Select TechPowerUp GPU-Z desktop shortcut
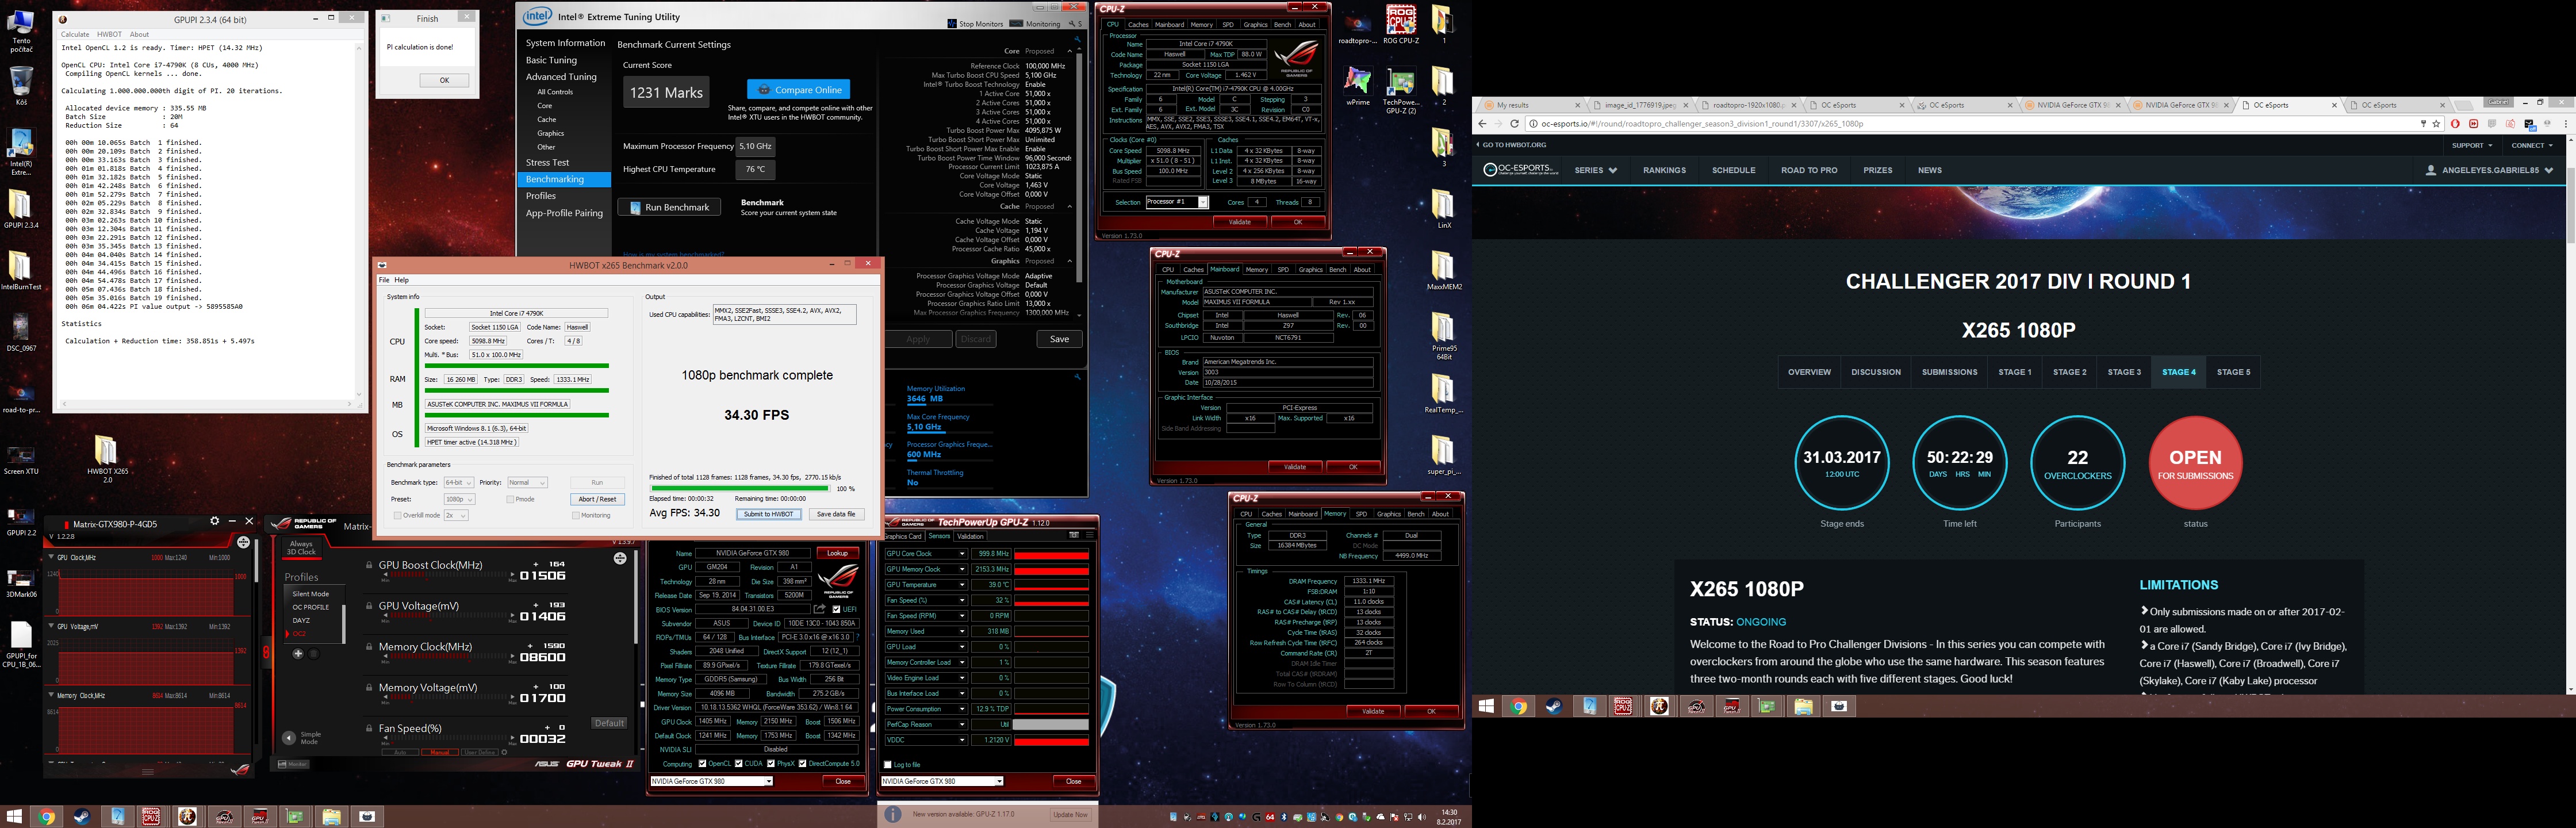The width and height of the screenshot is (2576, 828). pos(1401,90)
